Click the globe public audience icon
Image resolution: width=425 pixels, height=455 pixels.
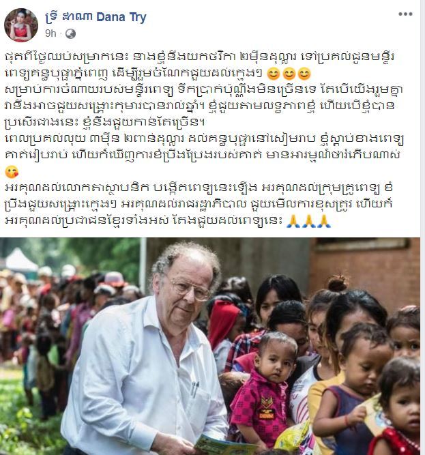click(70, 33)
